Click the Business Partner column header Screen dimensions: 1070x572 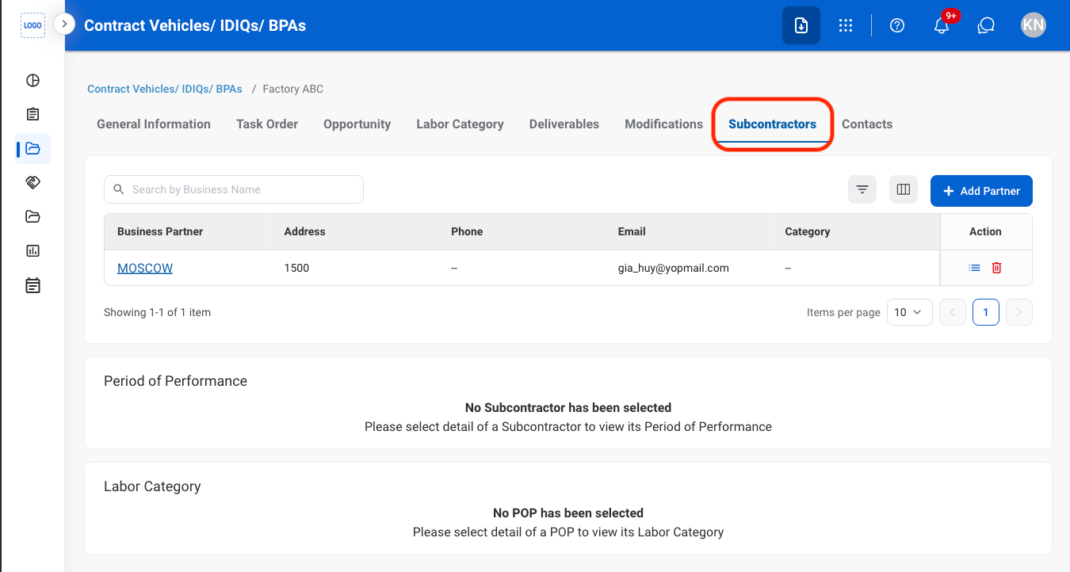click(x=160, y=231)
